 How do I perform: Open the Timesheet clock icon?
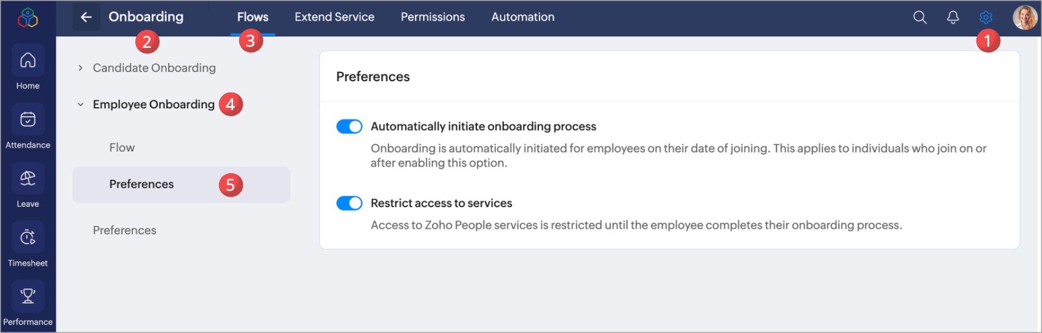tap(28, 237)
